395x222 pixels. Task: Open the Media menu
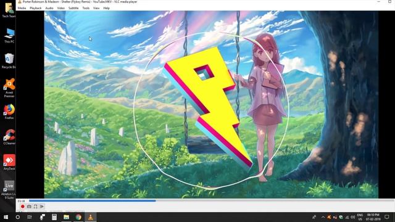(x=22, y=8)
